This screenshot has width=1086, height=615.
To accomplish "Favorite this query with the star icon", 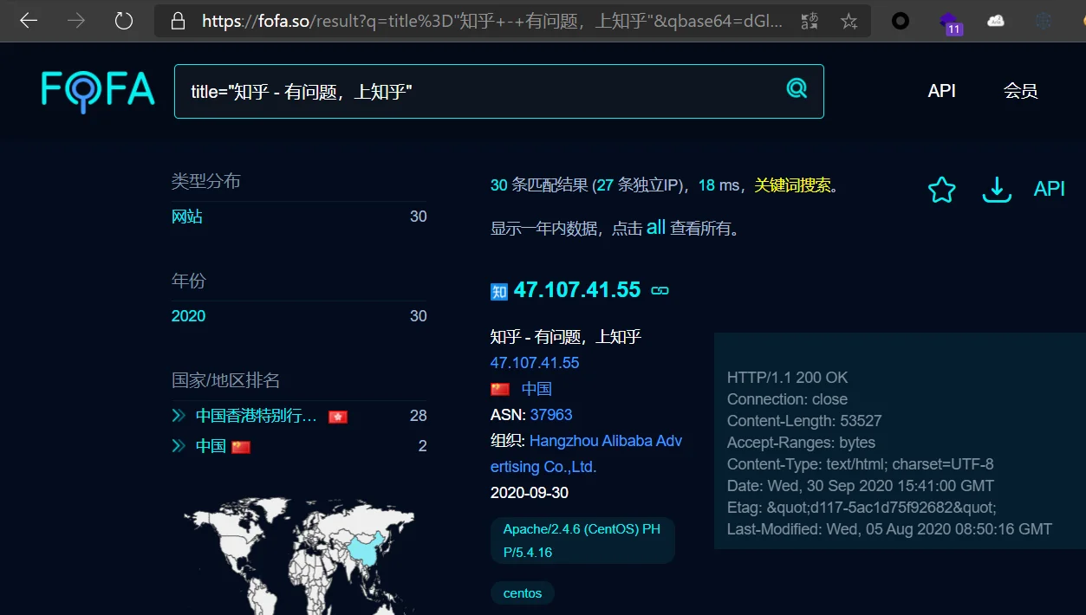I will click(941, 189).
